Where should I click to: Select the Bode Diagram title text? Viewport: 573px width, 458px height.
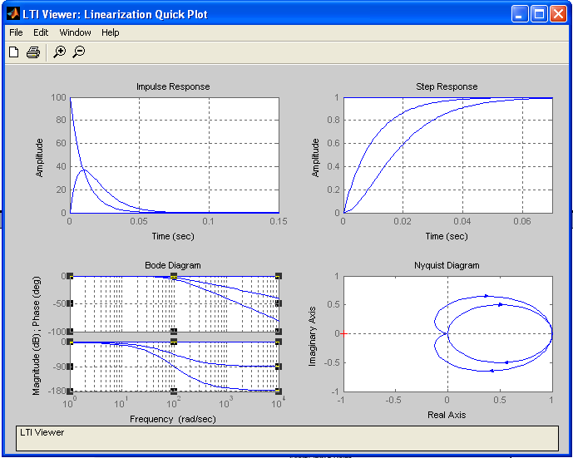click(x=173, y=265)
